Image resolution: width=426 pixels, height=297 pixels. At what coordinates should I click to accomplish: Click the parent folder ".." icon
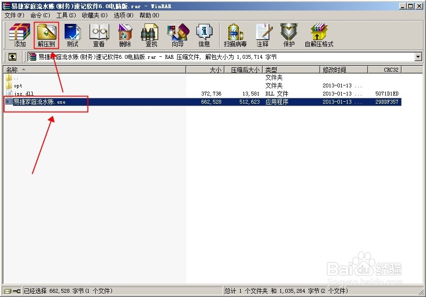(9, 78)
